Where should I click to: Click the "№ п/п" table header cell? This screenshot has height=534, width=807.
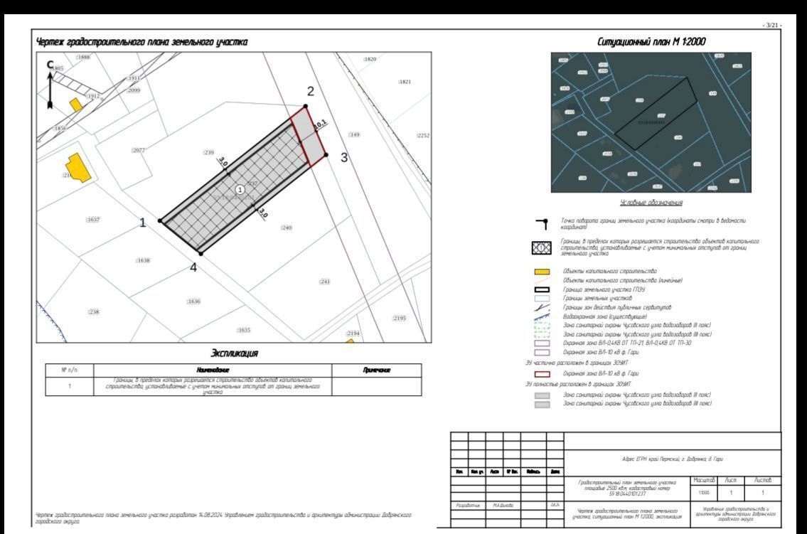(70, 370)
